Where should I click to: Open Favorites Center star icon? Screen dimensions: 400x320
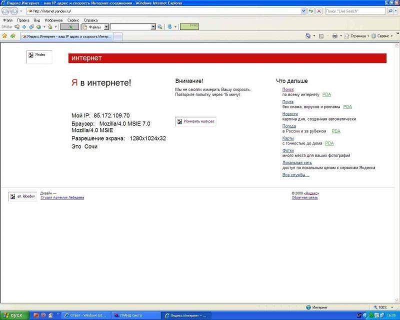pyautogui.click(x=4, y=36)
